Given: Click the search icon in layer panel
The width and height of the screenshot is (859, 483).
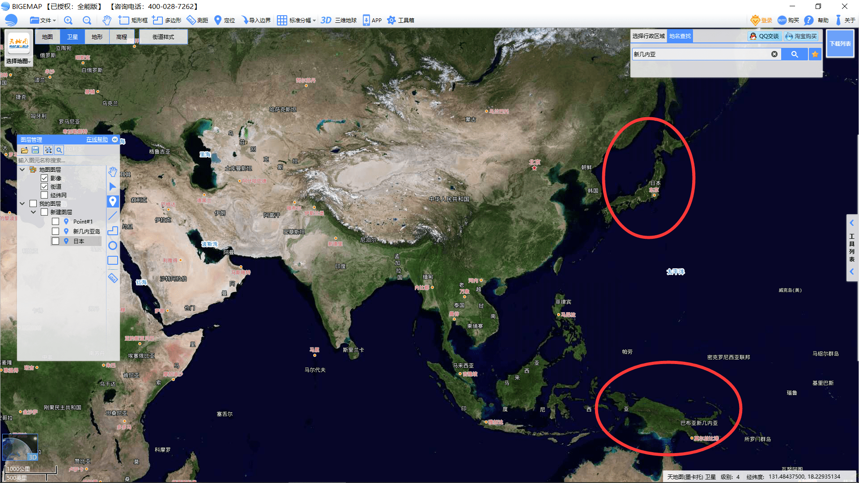Looking at the screenshot, I should click(x=59, y=150).
